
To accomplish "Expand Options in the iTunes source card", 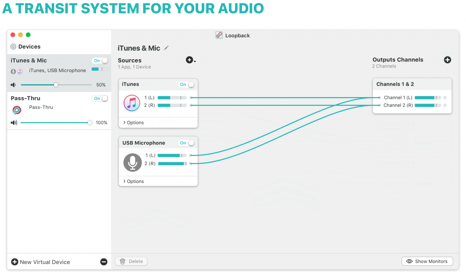I will [133, 123].
